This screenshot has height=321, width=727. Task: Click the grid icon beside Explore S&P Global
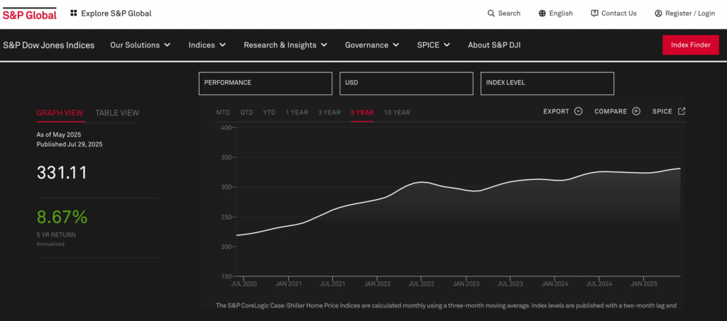coord(74,13)
